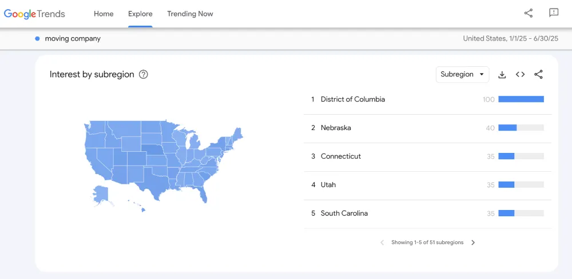This screenshot has height=279, width=572.
Task: Open the Home tab
Action: [104, 14]
